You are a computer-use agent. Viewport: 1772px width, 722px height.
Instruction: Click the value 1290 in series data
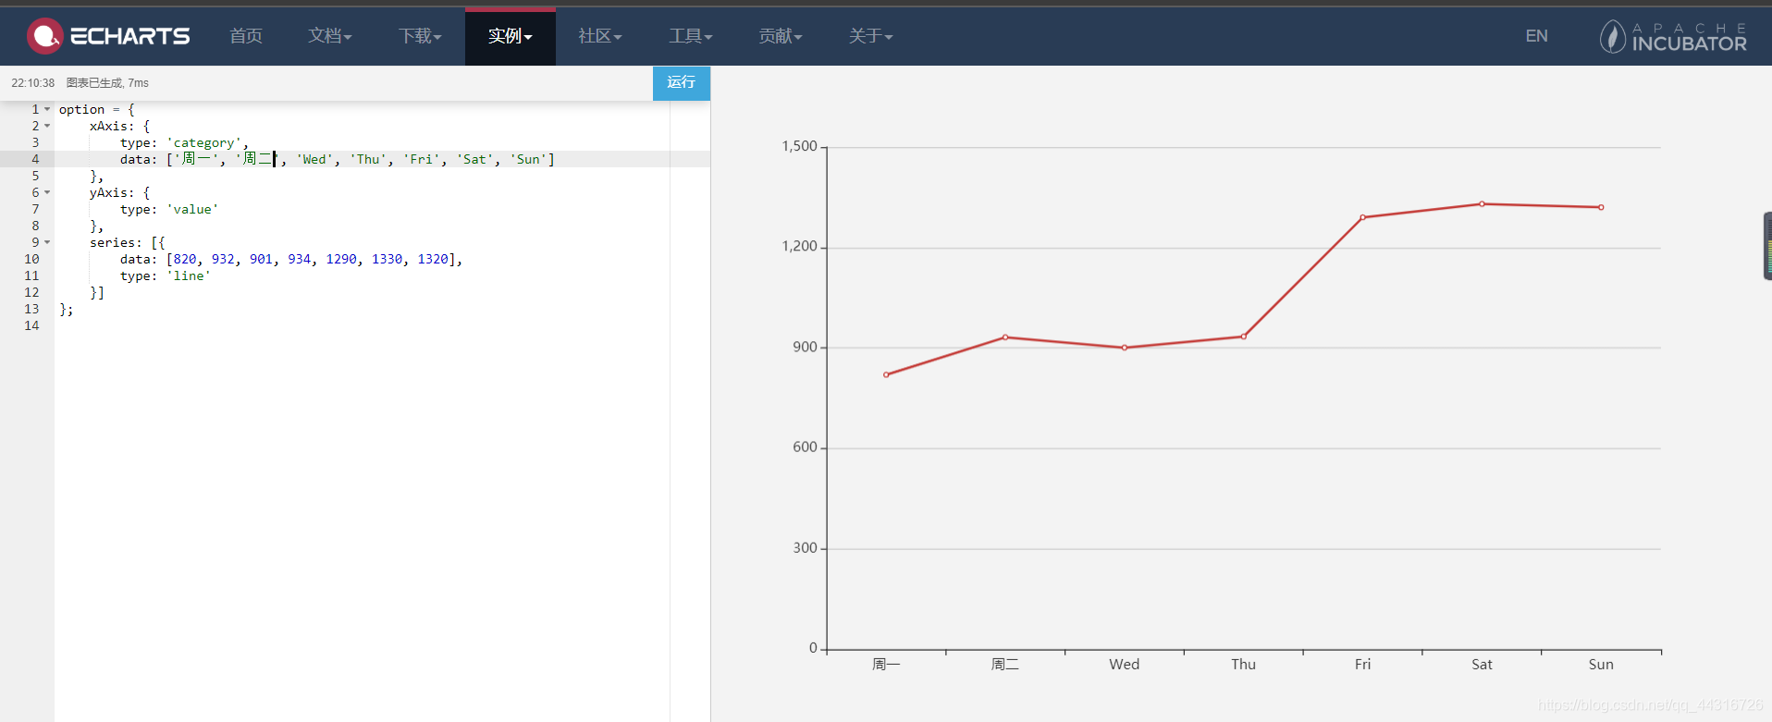point(341,259)
